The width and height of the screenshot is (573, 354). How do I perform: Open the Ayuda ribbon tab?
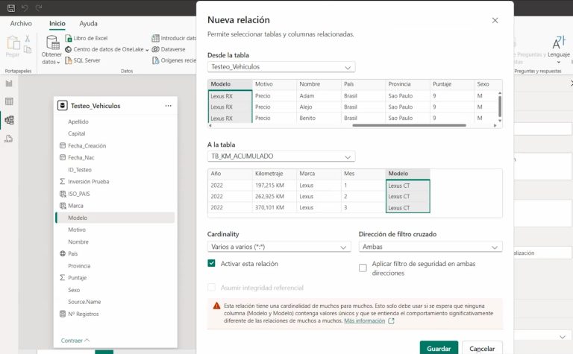89,23
